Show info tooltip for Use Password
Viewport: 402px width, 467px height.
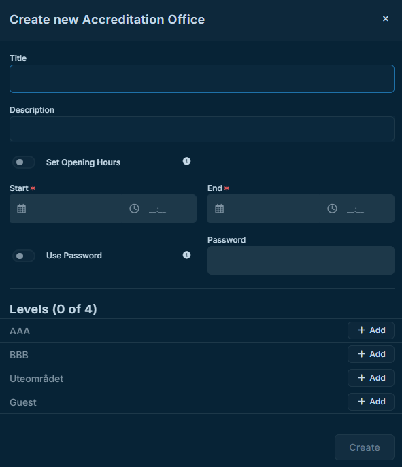186,255
